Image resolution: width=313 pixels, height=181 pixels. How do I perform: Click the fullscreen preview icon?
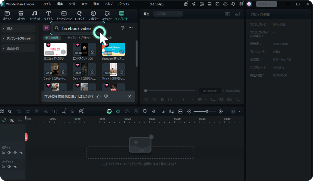pyautogui.click(x=237, y=99)
